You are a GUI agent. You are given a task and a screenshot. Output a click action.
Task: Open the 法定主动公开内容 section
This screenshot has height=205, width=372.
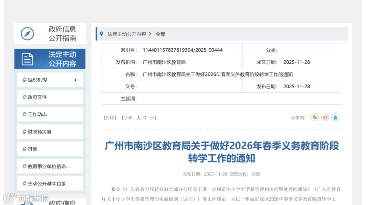(50, 59)
